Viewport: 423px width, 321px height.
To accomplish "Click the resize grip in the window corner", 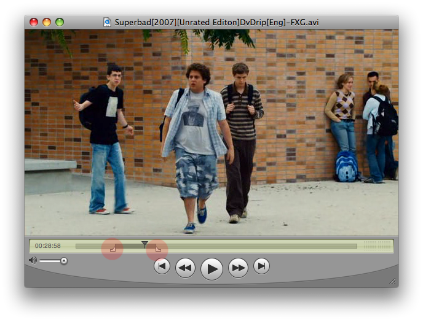I will tap(392, 282).
